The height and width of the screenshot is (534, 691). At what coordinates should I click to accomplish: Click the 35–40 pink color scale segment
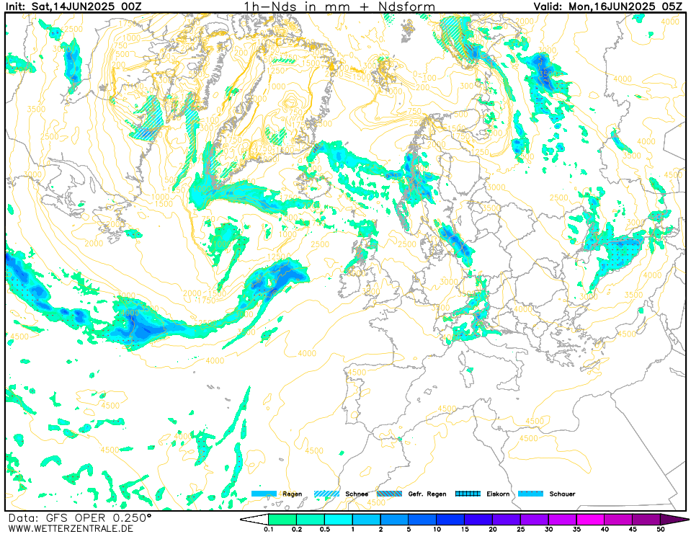point(591,520)
